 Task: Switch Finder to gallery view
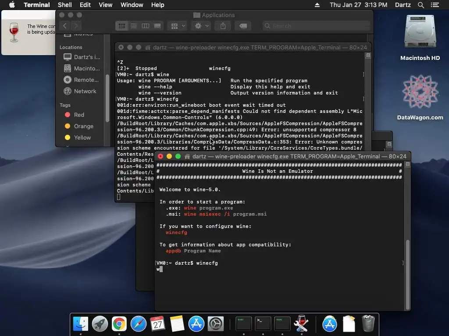click(x=157, y=26)
